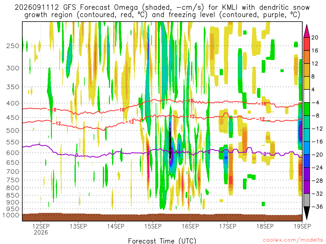
Task: Click the 12SEP 2026 date label
Action: coord(41,229)
